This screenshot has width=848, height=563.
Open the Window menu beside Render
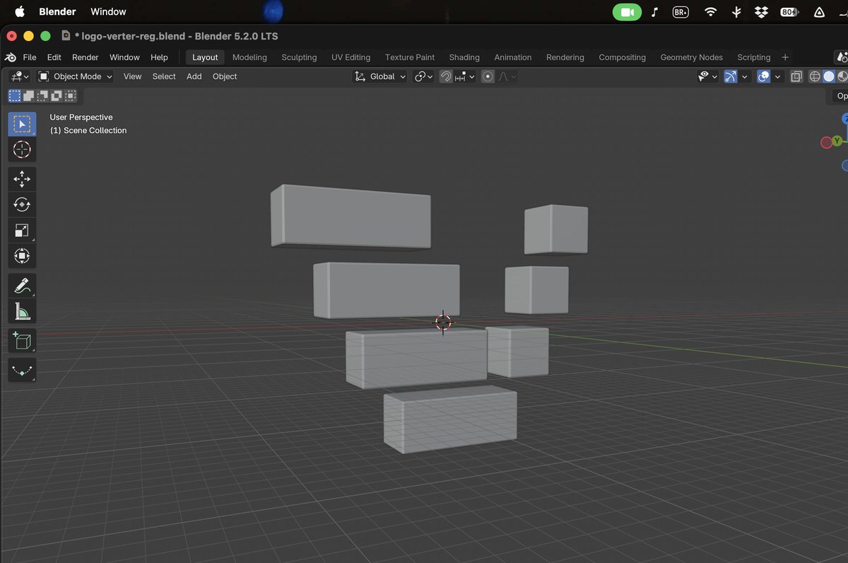point(124,57)
